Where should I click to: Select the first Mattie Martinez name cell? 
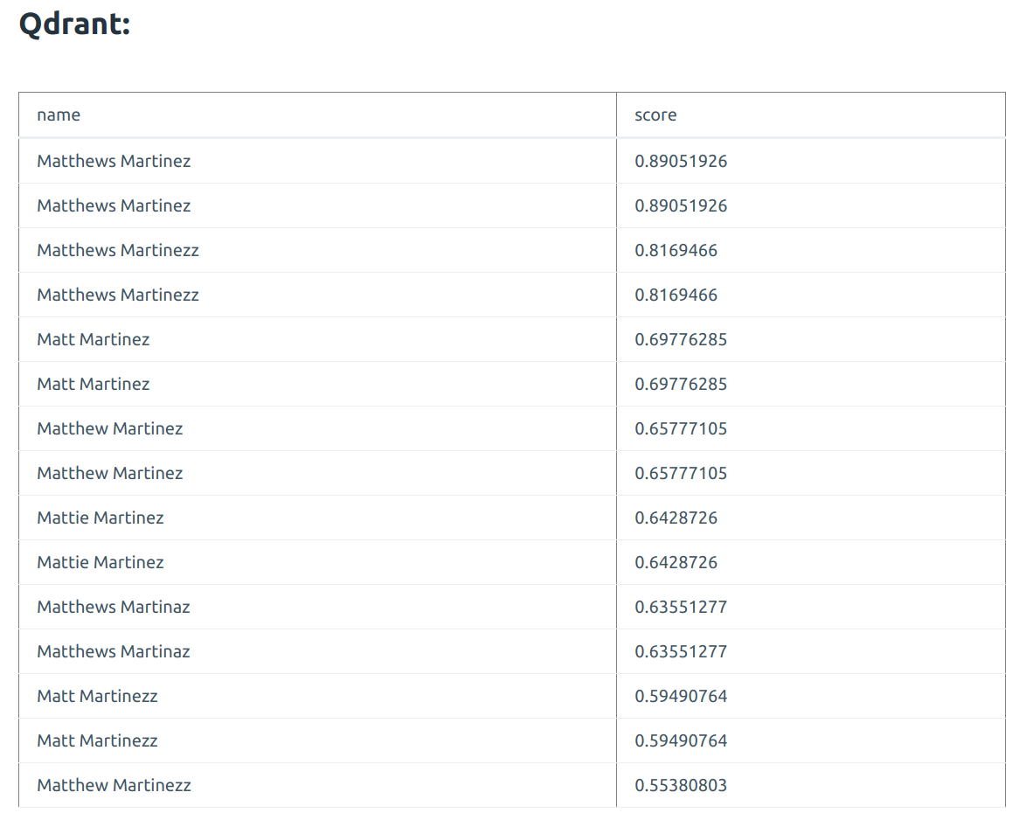tap(101, 518)
